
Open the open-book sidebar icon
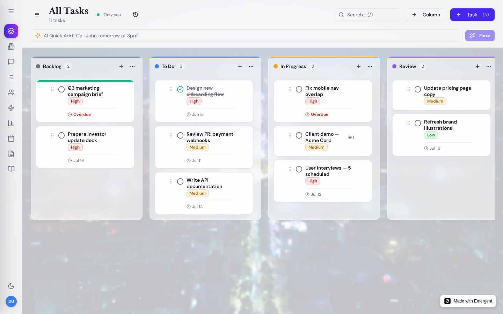click(11, 169)
